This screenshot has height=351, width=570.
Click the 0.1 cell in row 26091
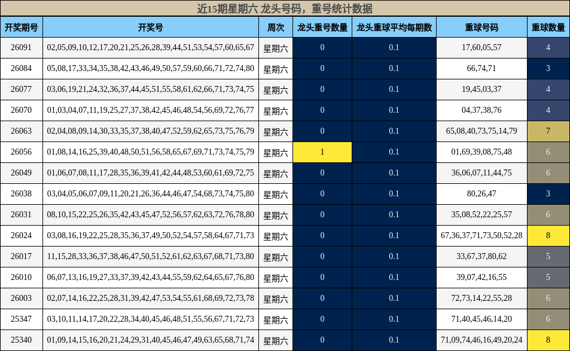[394, 47]
